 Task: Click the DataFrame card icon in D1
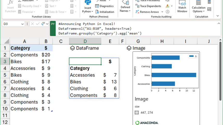(73, 48)
